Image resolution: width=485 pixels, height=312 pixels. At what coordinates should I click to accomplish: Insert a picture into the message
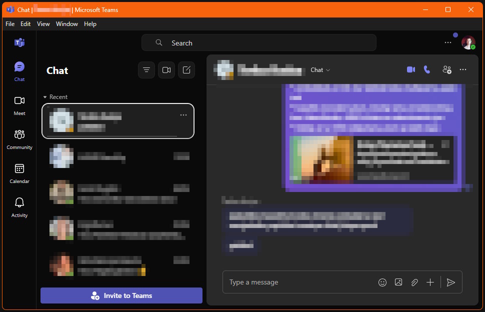tap(398, 282)
